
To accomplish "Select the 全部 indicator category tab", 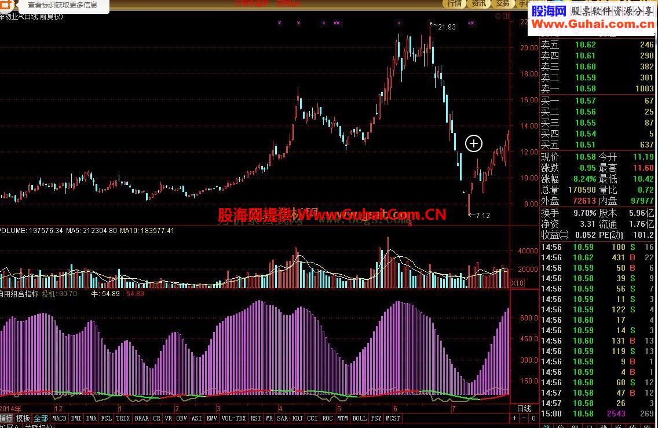I will [x=41, y=418].
